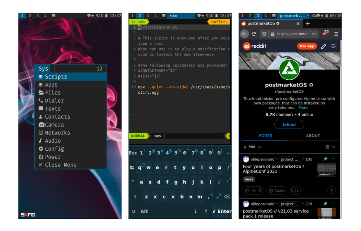Viewport: 361px width, 231px height.
Task: Reload the Reddit page in Firefox
Action: coord(255,34)
